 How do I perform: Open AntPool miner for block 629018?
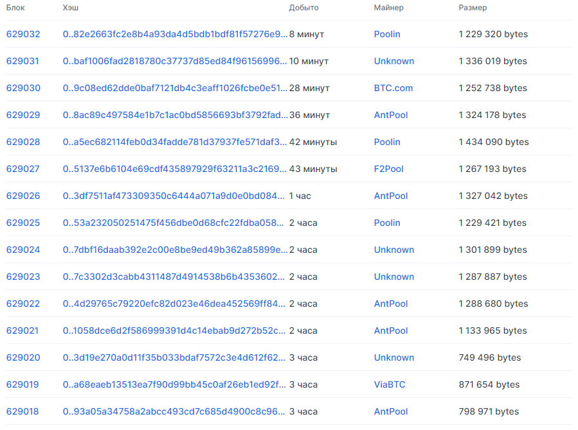[391, 411]
